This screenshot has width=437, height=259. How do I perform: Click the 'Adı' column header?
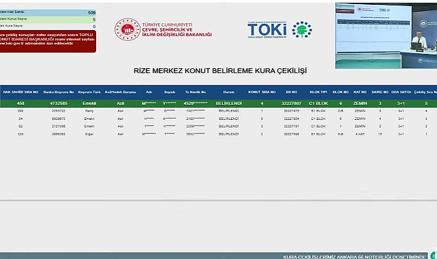(149, 92)
